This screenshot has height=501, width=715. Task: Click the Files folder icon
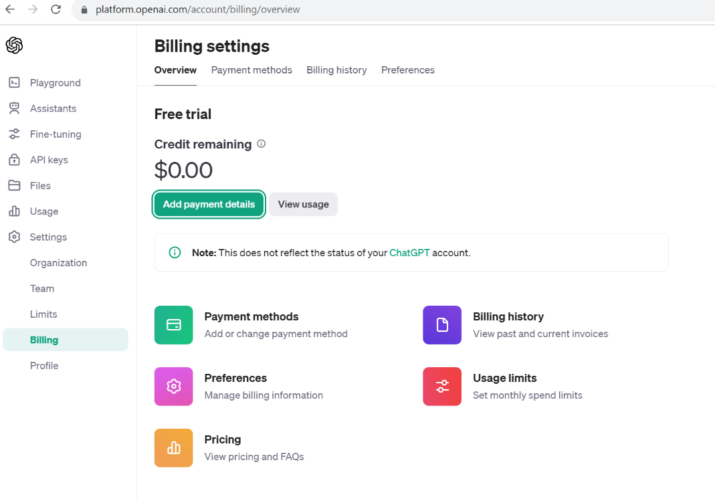14,185
